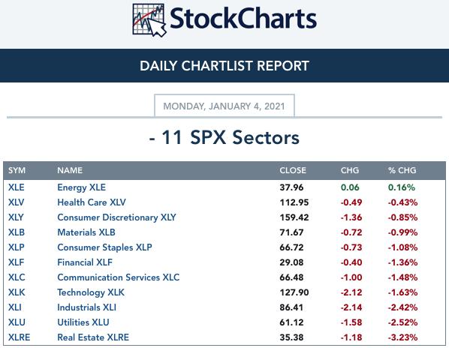Screen dimensions: 449x348
Task: Open Industrials XLI name link
Action: 87,307
